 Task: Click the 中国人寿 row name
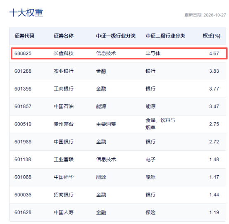click(x=64, y=212)
